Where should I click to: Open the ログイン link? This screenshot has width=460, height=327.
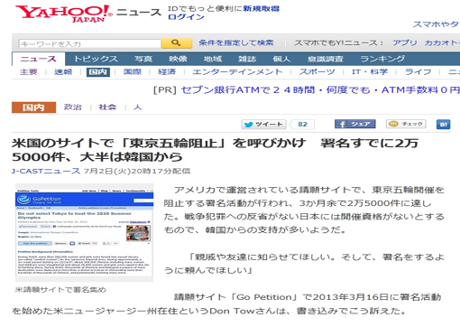tap(186, 17)
